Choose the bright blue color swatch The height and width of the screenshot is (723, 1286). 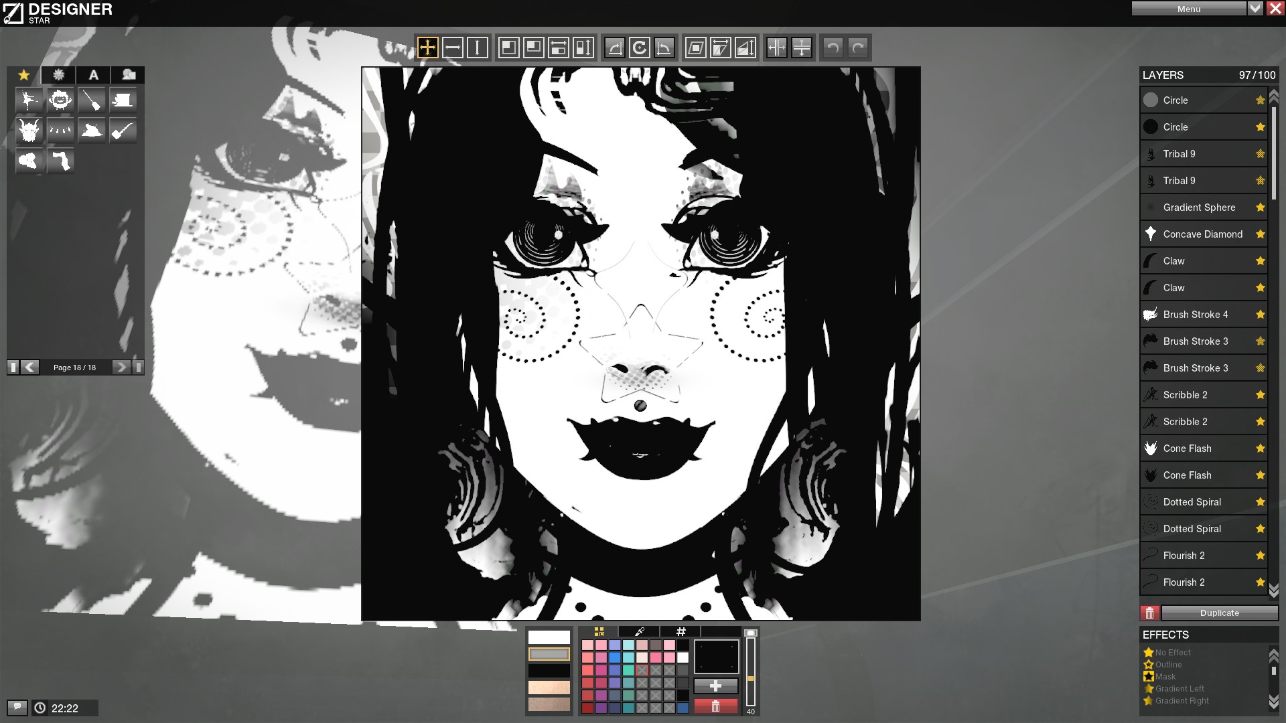[615, 657]
